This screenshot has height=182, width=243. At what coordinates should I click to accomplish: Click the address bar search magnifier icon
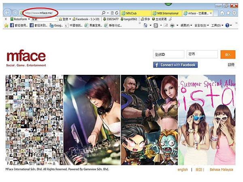[x=104, y=13]
